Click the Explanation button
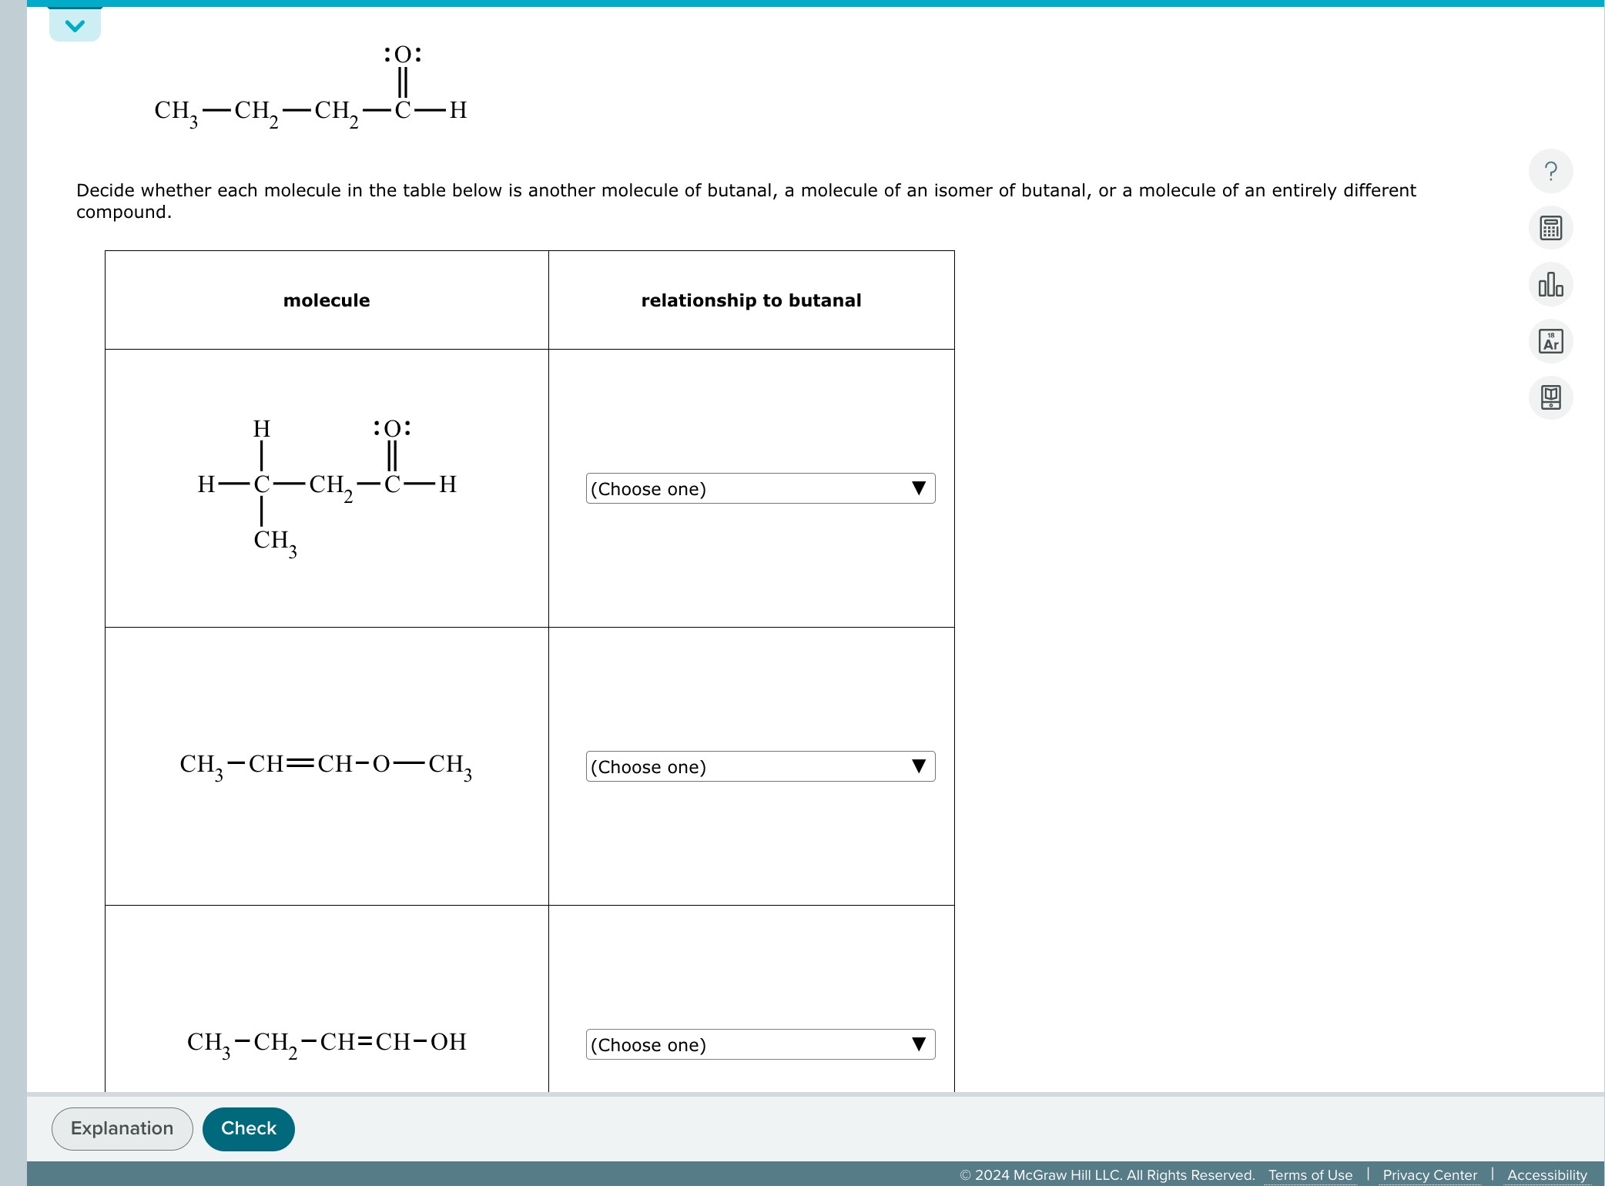The height and width of the screenshot is (1186, 1605). [121, 1127]
